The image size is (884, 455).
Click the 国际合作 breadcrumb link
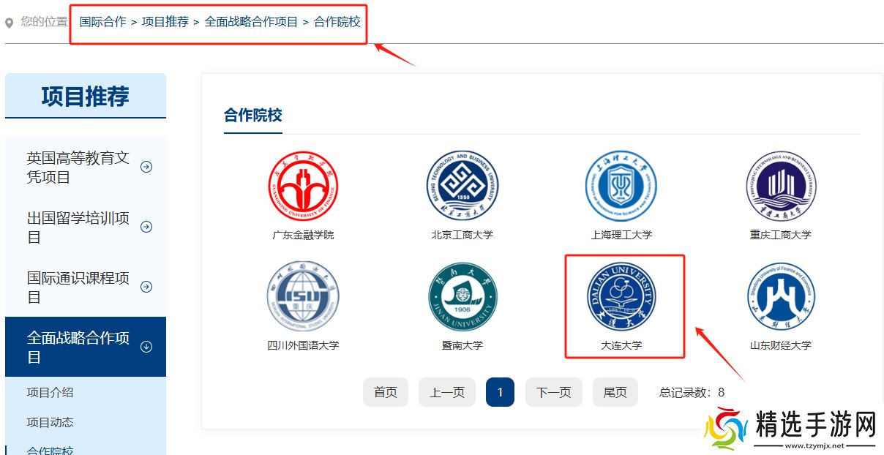[x=102, y=22]
